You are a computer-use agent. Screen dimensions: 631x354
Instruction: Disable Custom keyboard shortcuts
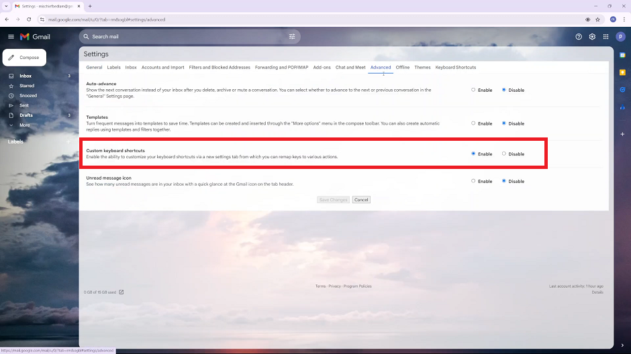point(504,154)
